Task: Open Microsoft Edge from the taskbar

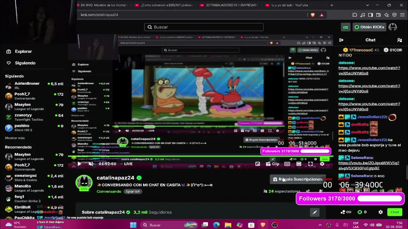Action: [216, 225]
